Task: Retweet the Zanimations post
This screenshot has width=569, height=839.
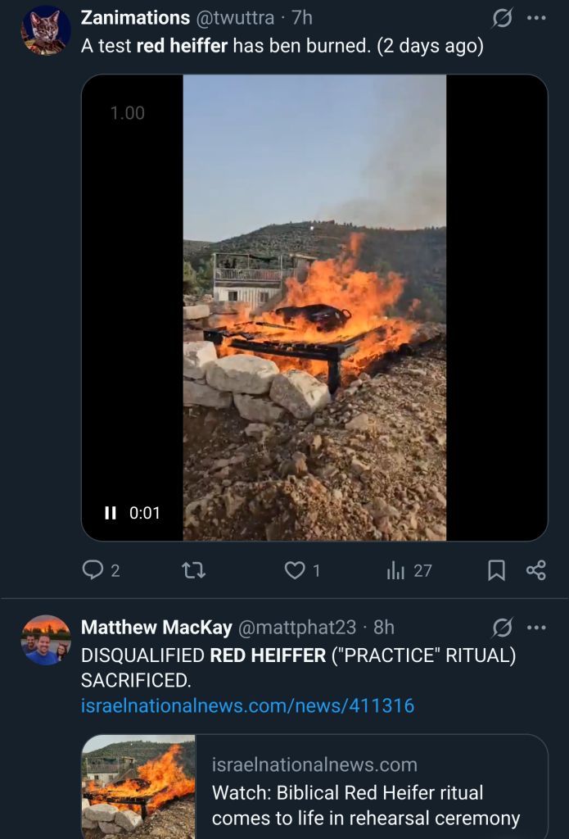Action: point(194,570)
